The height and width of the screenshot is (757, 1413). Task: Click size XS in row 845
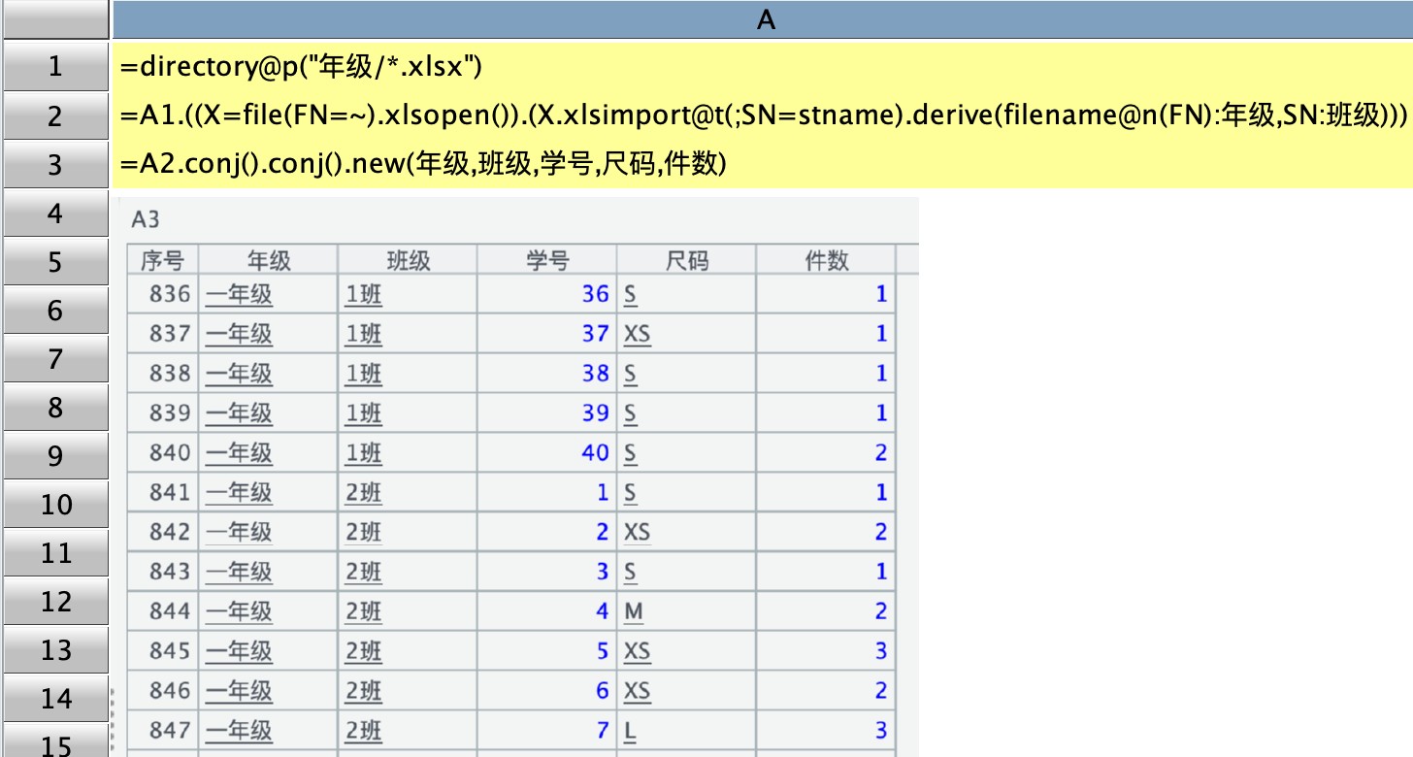637,651
